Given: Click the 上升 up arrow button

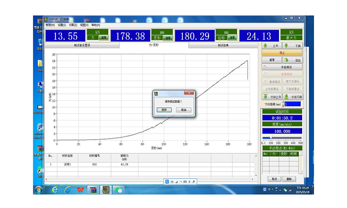Looking at the screenshot, I should [272, 46].
